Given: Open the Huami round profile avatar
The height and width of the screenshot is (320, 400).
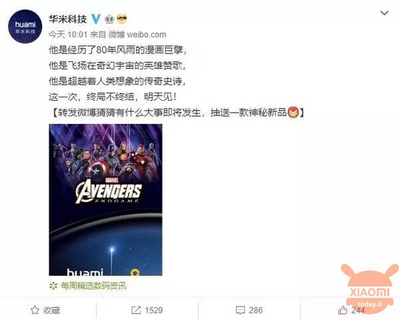Looking at the screenshot, I should pos(25,27).
